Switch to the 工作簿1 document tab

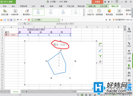pyautogui.click(x=38, y=20)
